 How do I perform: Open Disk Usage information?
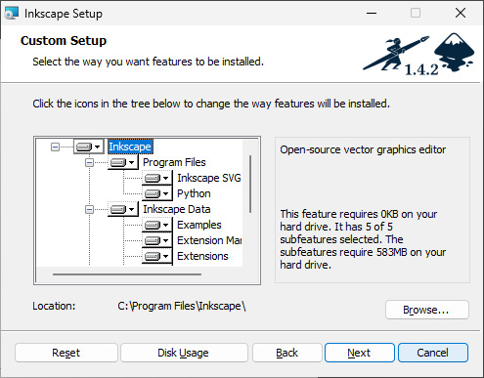[184, 353]
